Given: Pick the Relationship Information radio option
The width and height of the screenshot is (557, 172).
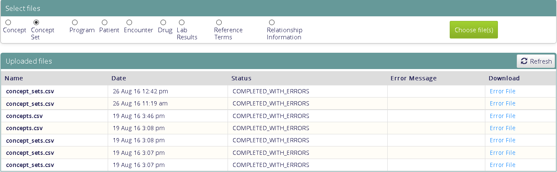Looking at the screenshot, I should pyautogui.click(x=272, y=22).
